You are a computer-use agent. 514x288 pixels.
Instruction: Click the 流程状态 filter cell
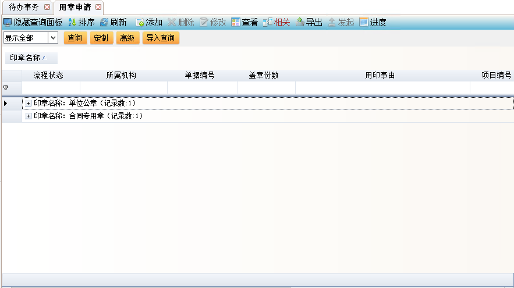[51, 88]
